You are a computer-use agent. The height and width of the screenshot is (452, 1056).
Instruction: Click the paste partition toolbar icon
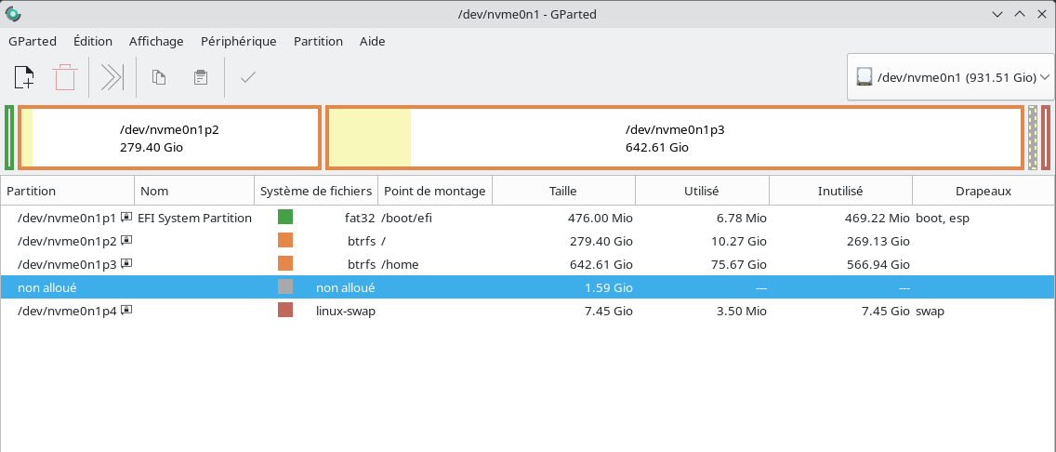click(x=200, y=77)
